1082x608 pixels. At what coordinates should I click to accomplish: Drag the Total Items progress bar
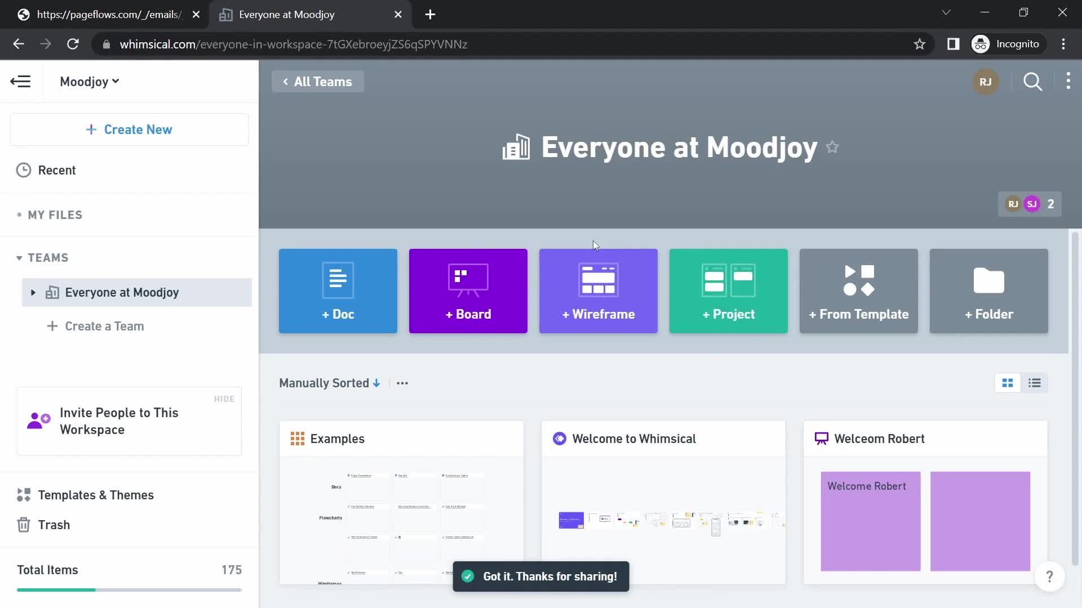pos(126,590)
